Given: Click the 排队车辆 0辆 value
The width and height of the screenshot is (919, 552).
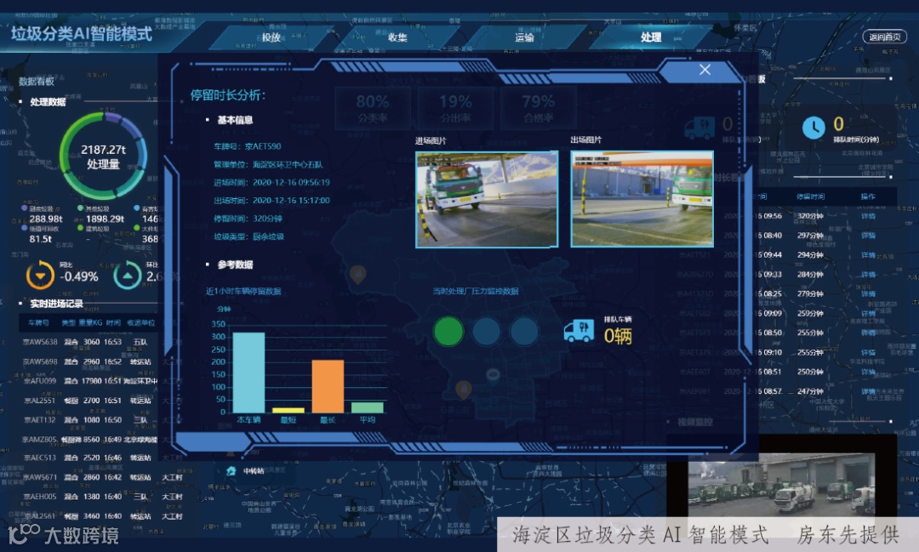Looking at the screenshot, I should pos(618,336).
